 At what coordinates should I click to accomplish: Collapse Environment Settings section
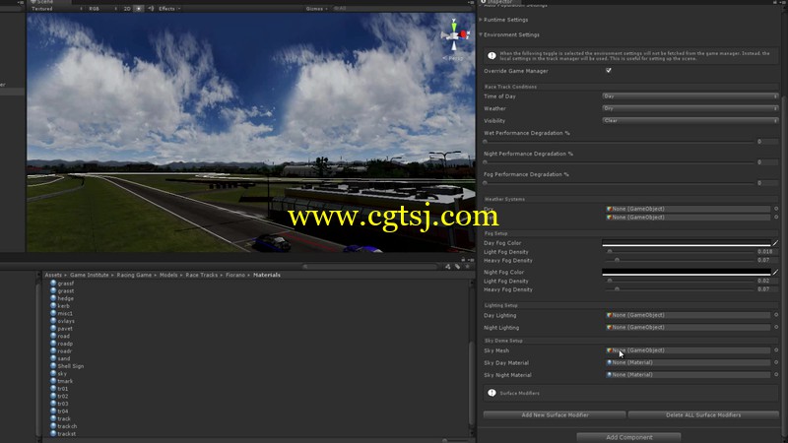(481, 34)
